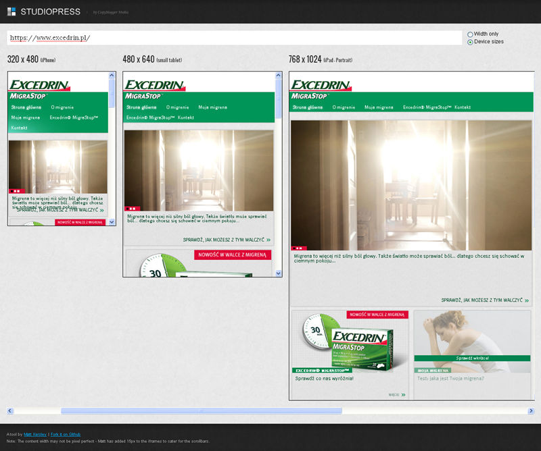541x451 pixels.
Task: Open Moja migrena in small tablet preview
Action: pos(212,107)
